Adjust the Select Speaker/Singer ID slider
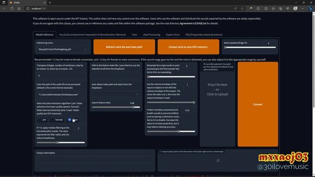This screenshot has height=177, width=315. click(x=250, y=48)
